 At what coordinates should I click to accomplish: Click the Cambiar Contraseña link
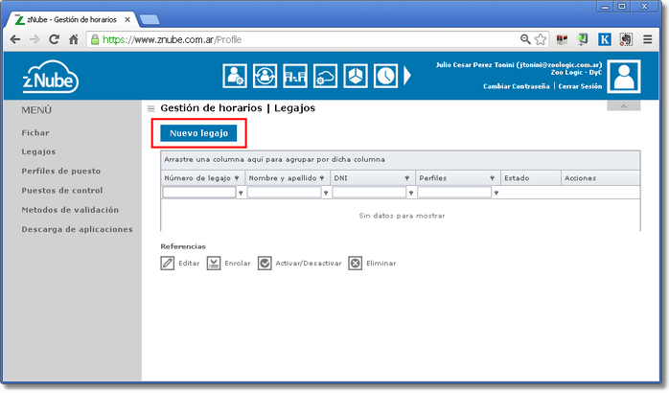[517, 86]
